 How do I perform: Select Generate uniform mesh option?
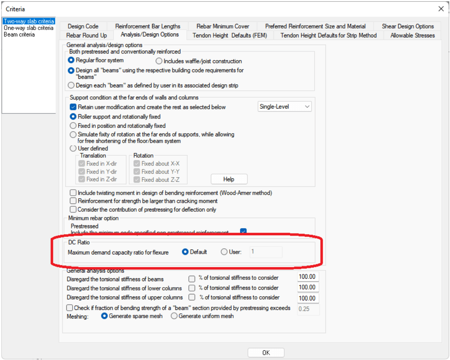coord(174,316)
